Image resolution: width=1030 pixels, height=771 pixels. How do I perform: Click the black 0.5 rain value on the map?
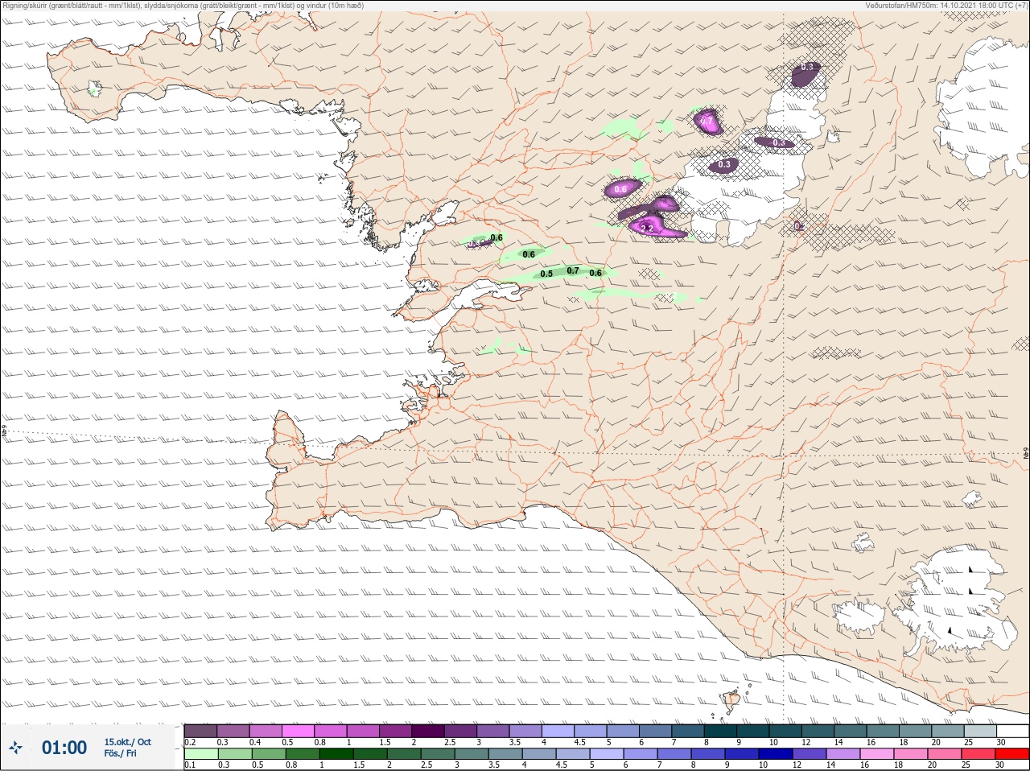click(x=546, y=274)
